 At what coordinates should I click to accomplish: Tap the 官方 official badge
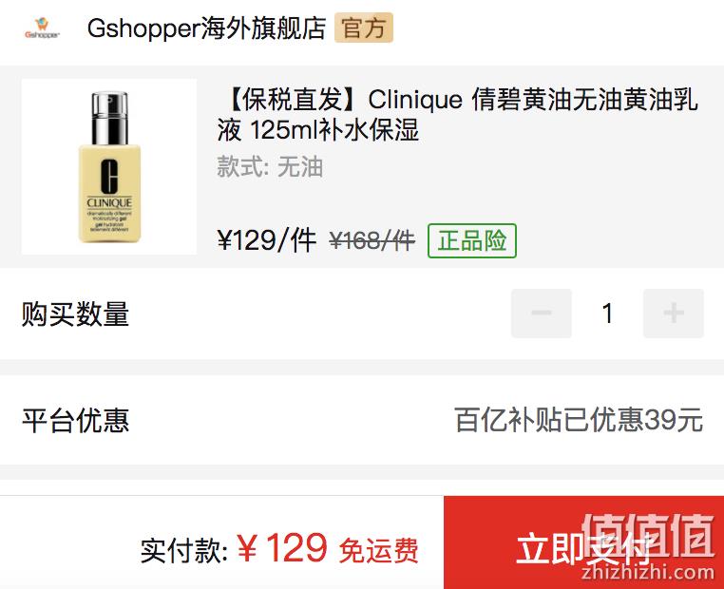click(364, 28)
